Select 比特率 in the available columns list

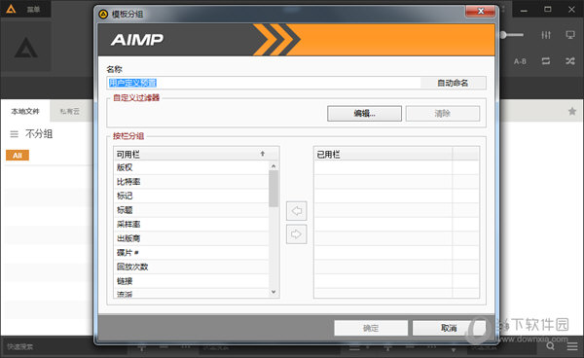[191, 182]
